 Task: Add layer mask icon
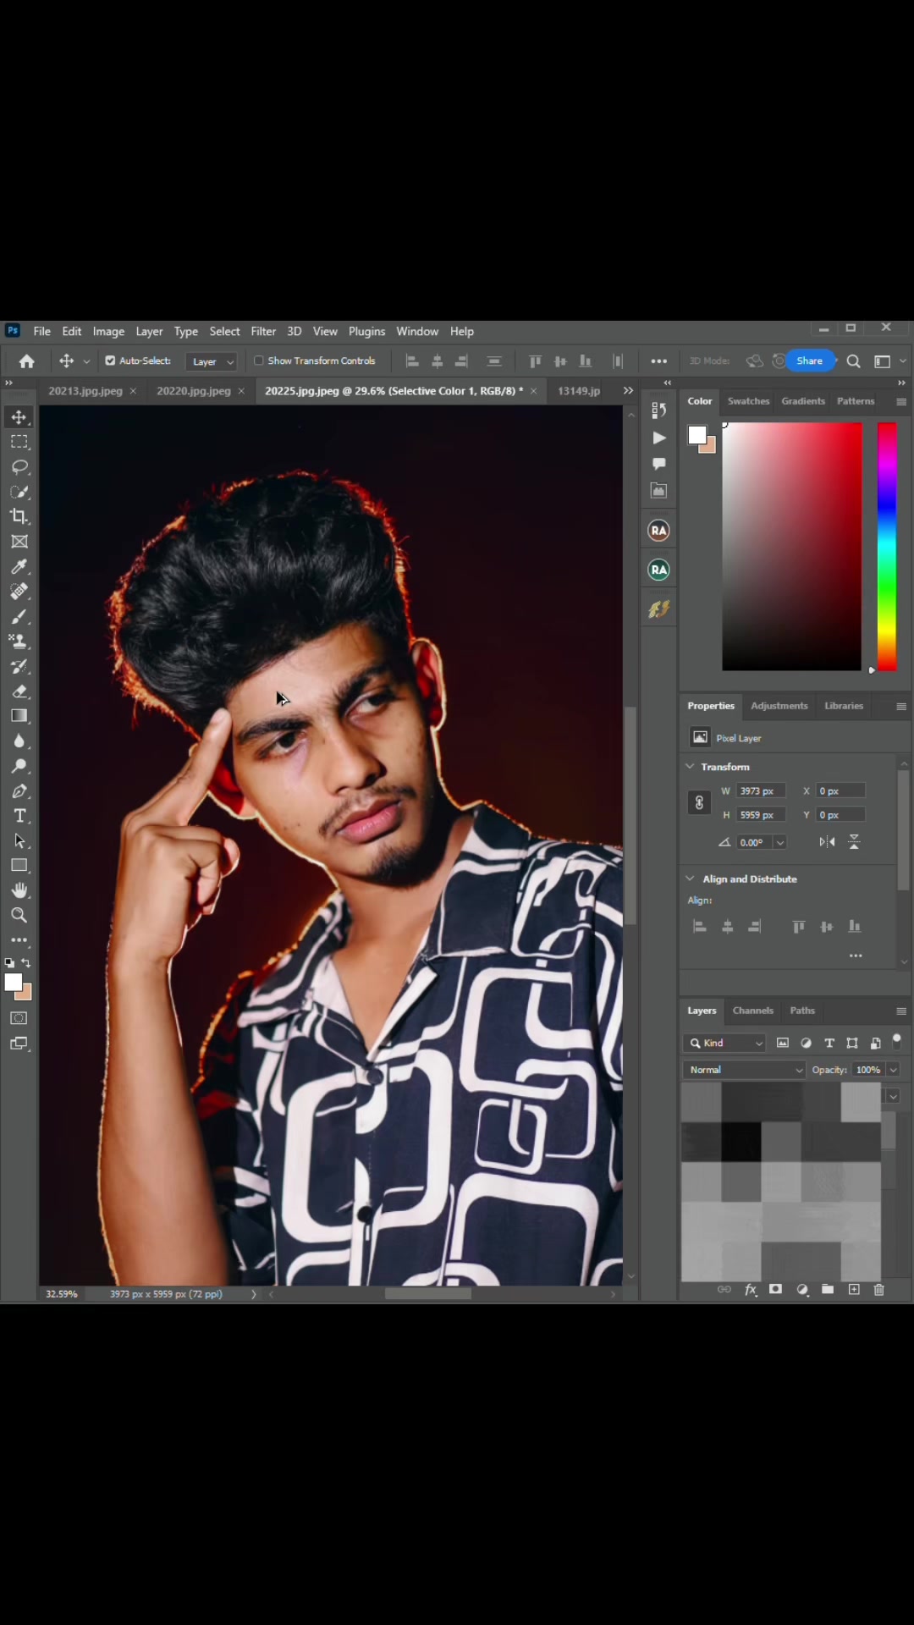775,1290
